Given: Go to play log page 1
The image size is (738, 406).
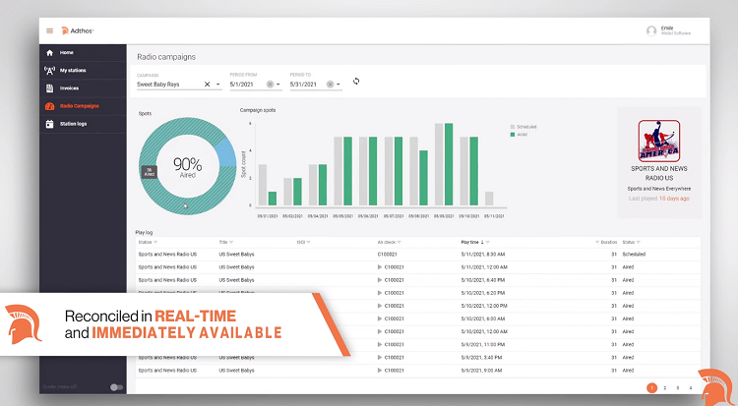Looking at the screenshot, I should pyautogui.click(x=651, y=387).
